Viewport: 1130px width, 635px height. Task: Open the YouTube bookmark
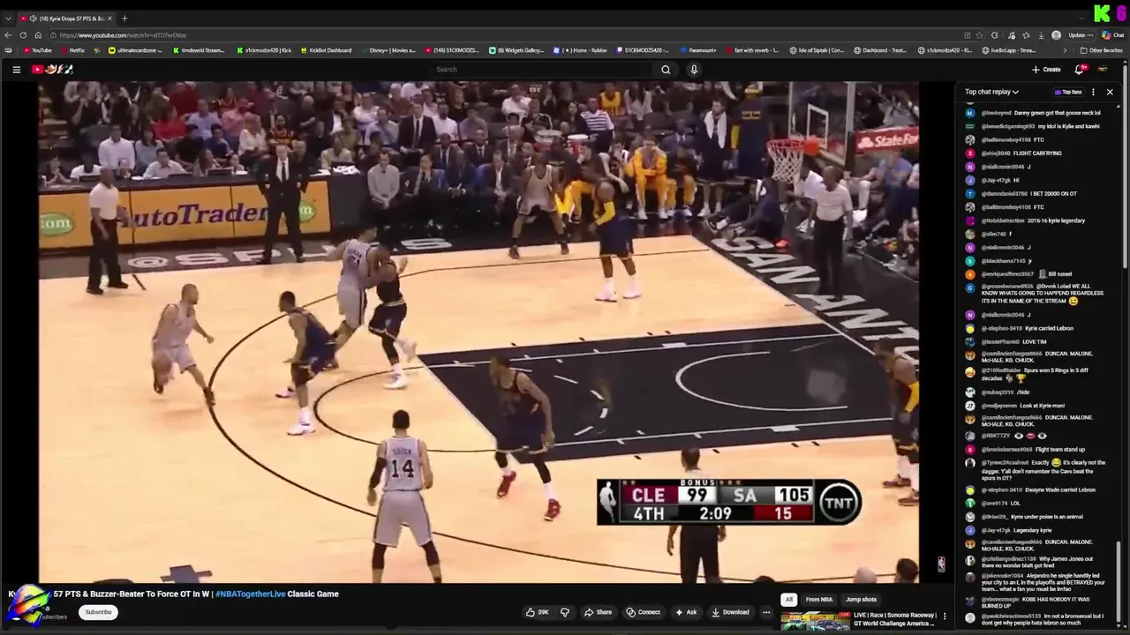tap(37, 50)
